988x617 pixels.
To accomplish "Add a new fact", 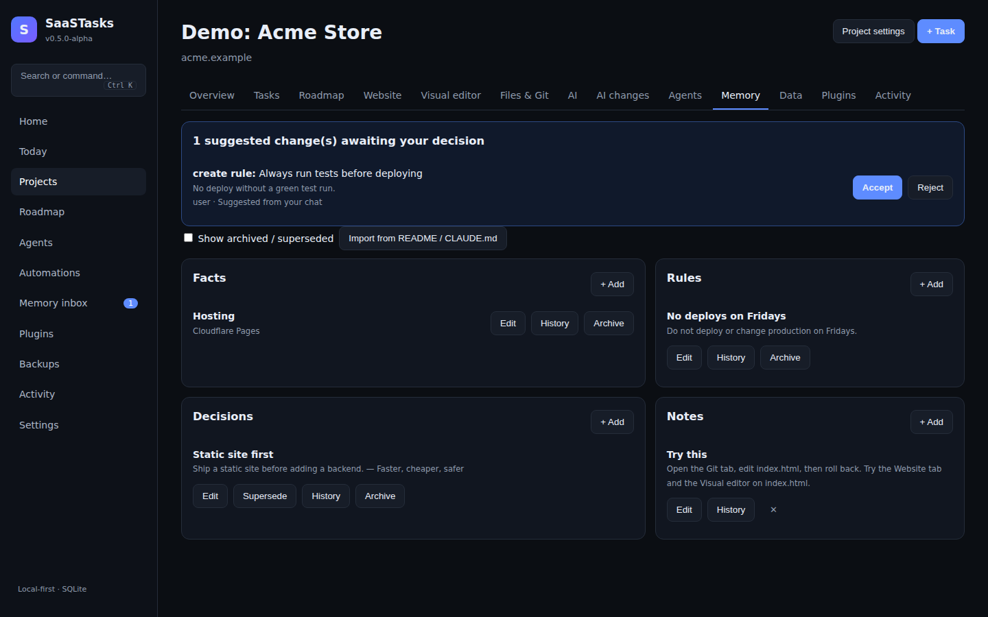I will coord(612,285).
